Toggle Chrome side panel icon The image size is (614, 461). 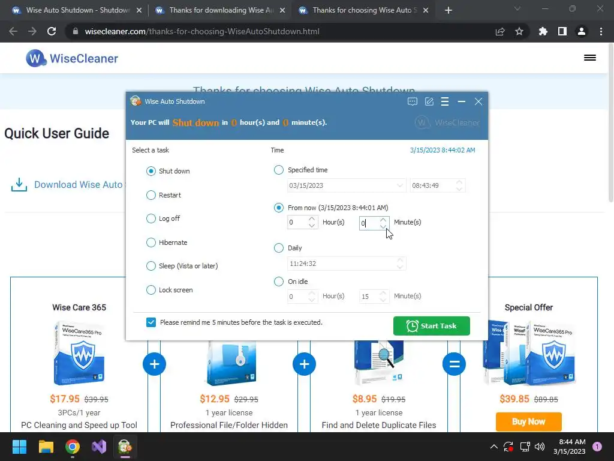(x=562, y=31)
